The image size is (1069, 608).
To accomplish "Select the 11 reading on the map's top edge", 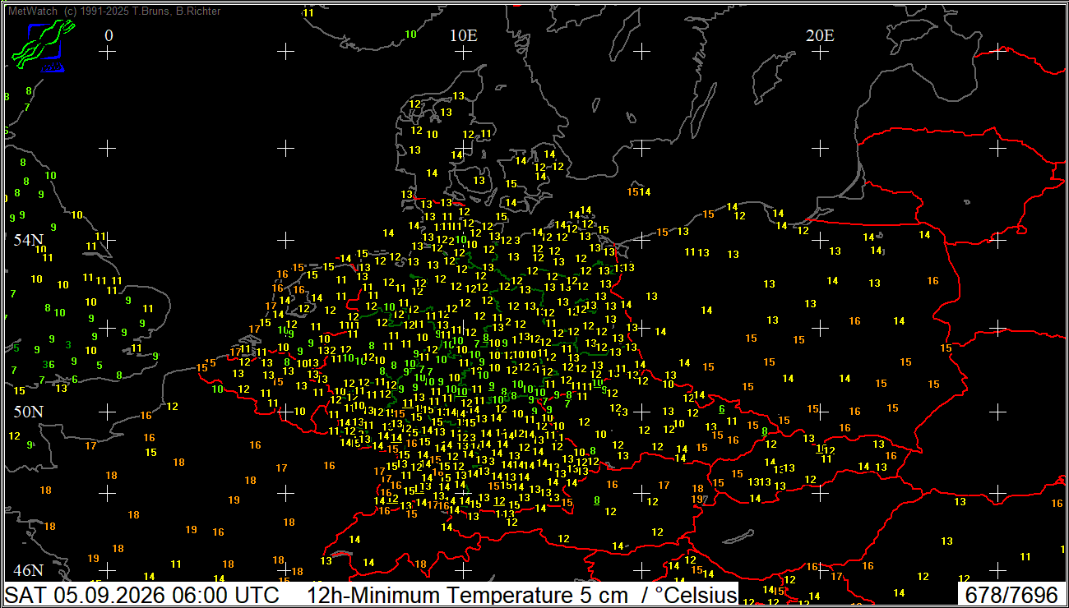I will (308, 12).
